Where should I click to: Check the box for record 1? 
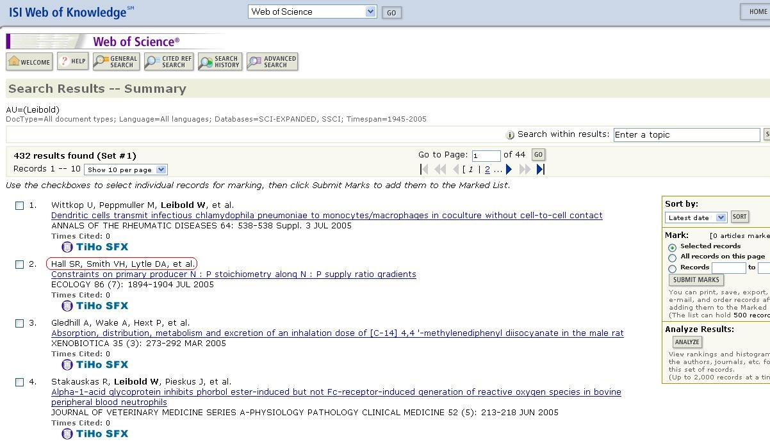point(20,205)
